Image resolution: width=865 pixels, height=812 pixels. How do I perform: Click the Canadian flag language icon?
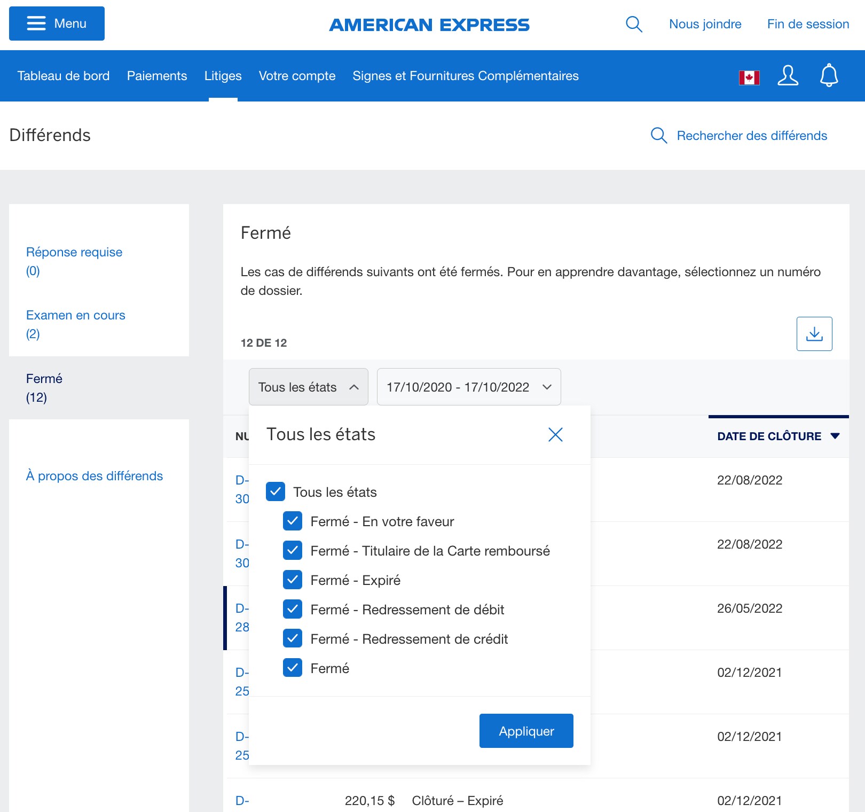[x=749, y=76]
